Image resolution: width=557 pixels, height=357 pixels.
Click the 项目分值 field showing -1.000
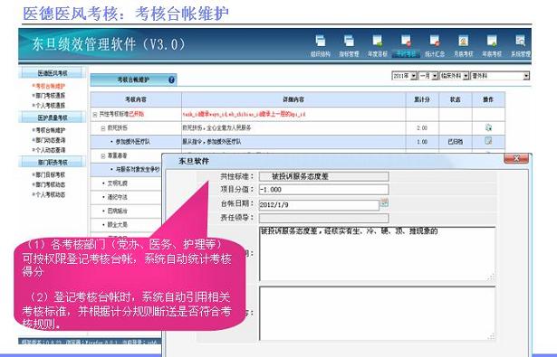(x=323, y=189)
